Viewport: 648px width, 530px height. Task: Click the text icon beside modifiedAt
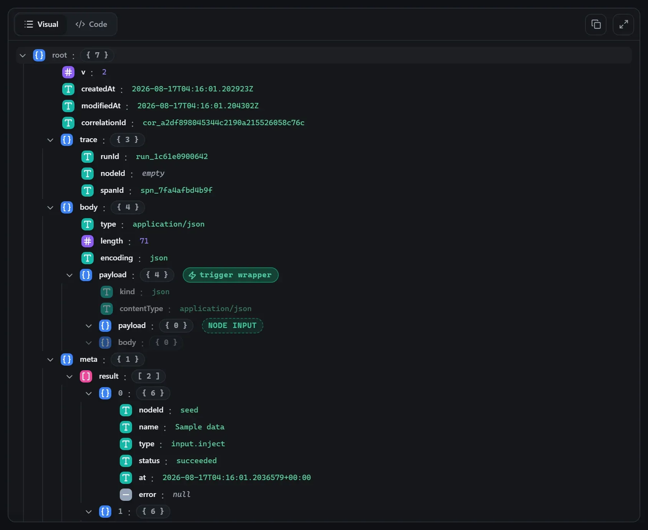point(68,106)
